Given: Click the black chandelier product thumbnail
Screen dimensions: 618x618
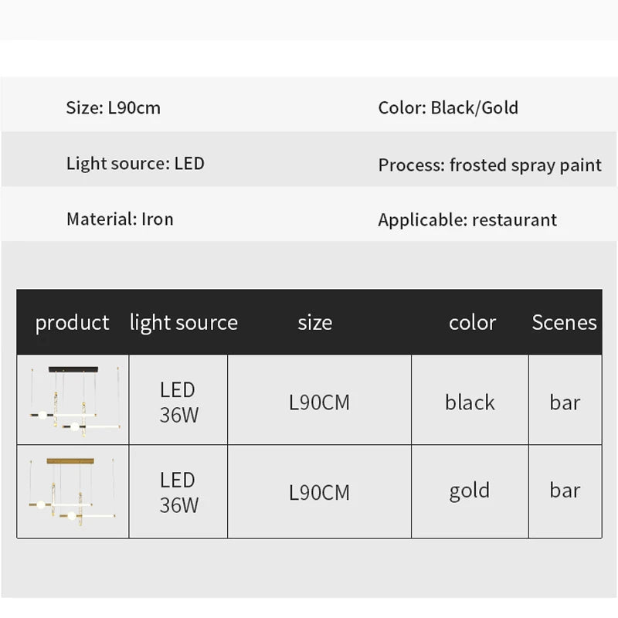Looking at the screenshot, I should (73, 400).
